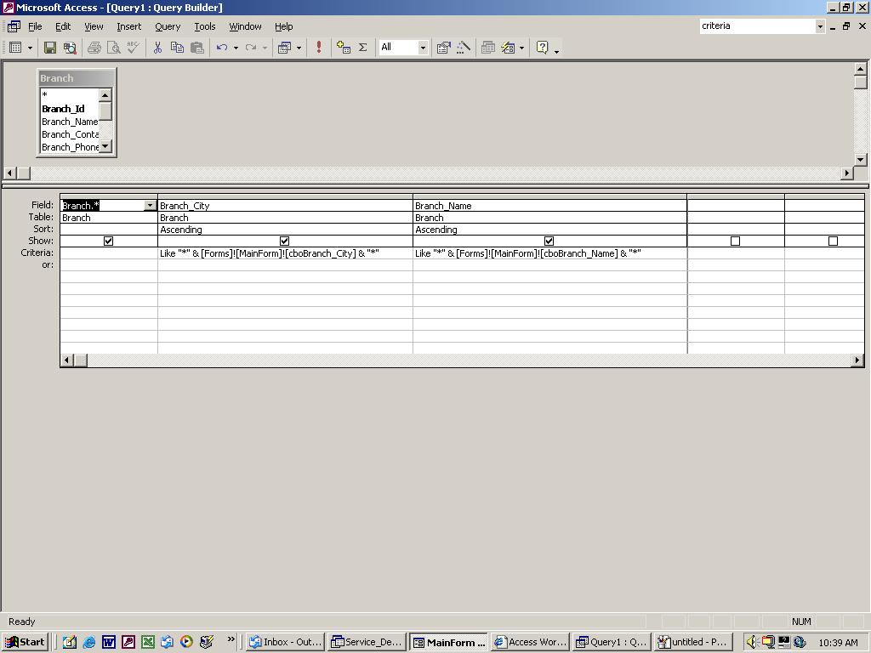The width and height of the screenshot is (871, 653).
Task: Open the Window menu
Action: coord(245,26)
